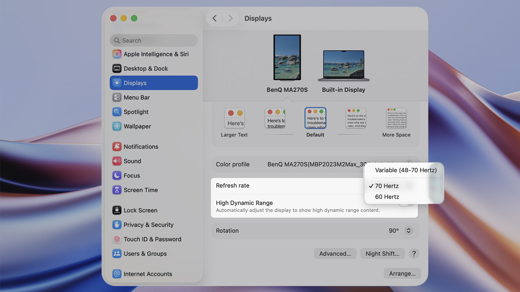Click the Displays sun icon in sidebar
The image size is (520, 292).
117,83
